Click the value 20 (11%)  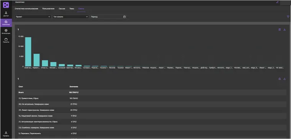coord(74,110)
